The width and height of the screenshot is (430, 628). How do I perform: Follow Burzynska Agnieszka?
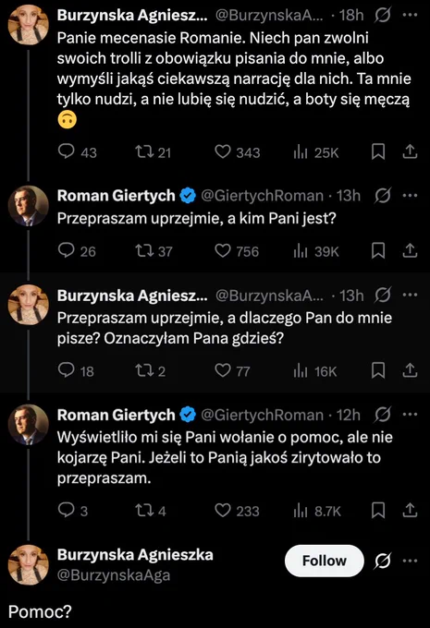(324, 561)
